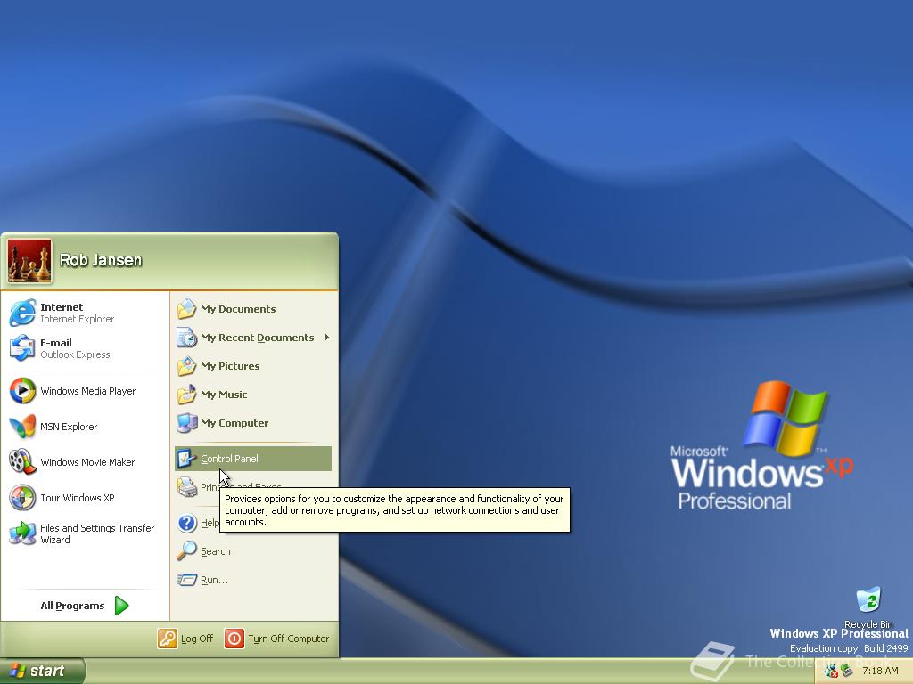Select the Internet menu label

pyautogui.click(x=62, y=307)
